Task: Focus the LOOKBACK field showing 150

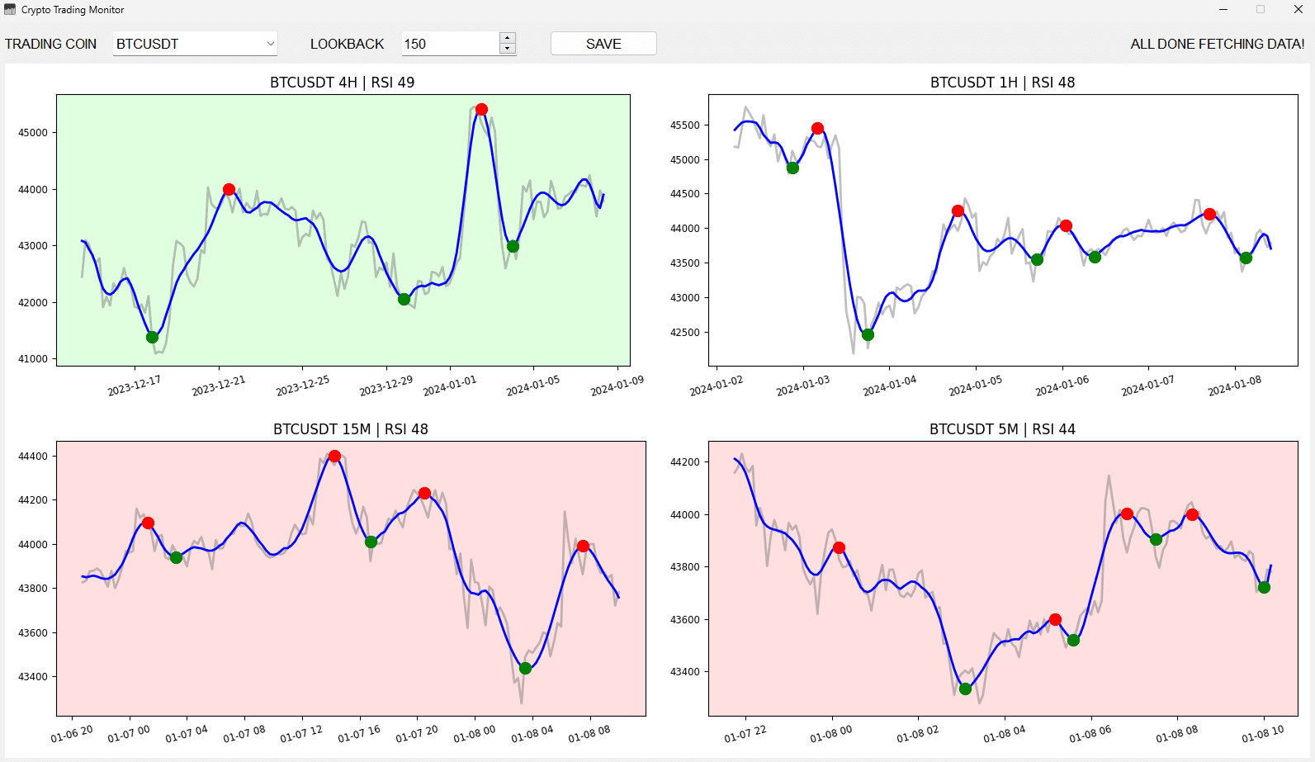Action: (450, 44)
